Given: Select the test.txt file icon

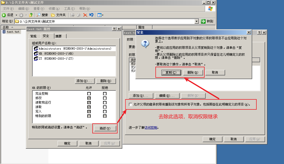Looking at the screenshot, I should (4, 32).
